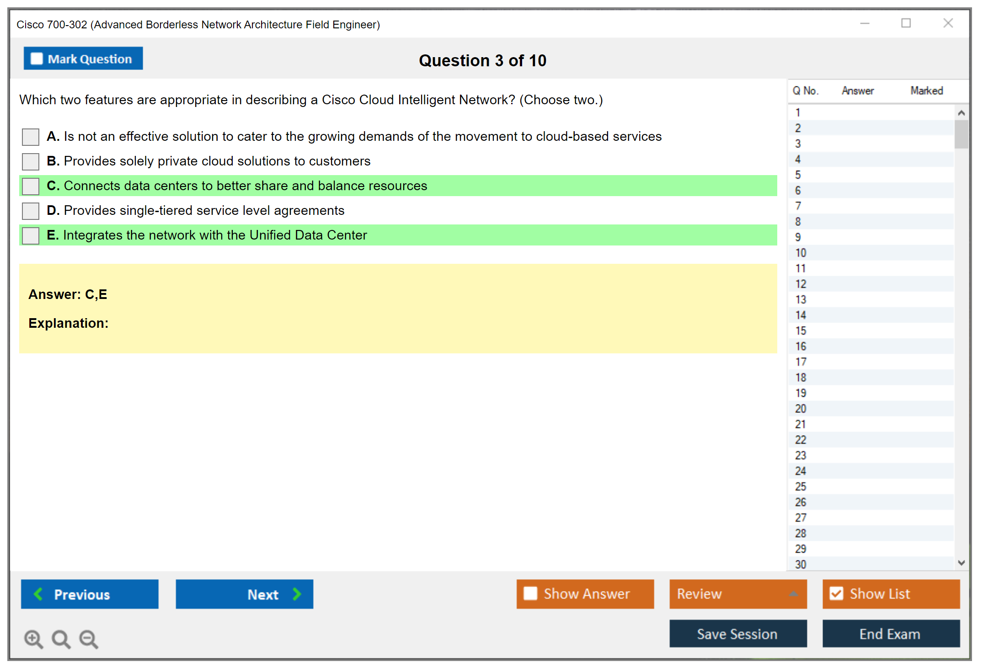Click the Previous button's left chevron
The image size is (983, 672).
(x=38, y=594)
